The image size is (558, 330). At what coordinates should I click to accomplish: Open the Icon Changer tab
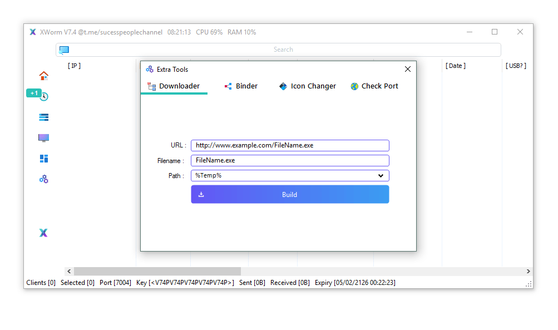(308, 86)
